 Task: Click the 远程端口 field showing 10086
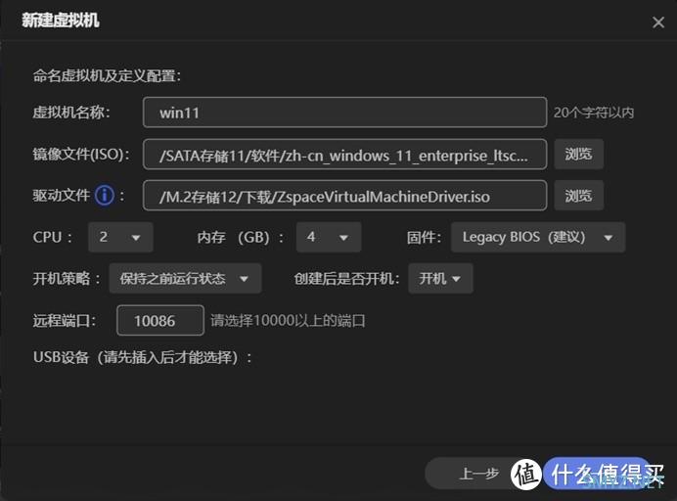point(160,321)
